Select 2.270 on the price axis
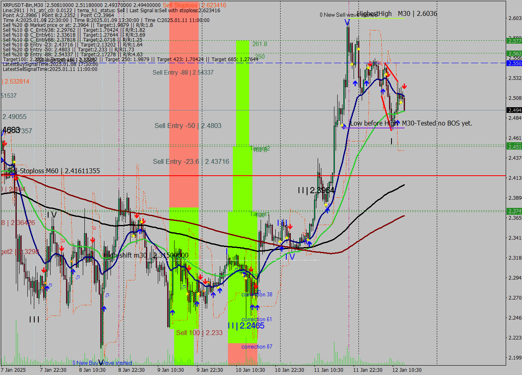 click(x=515, y=298)
